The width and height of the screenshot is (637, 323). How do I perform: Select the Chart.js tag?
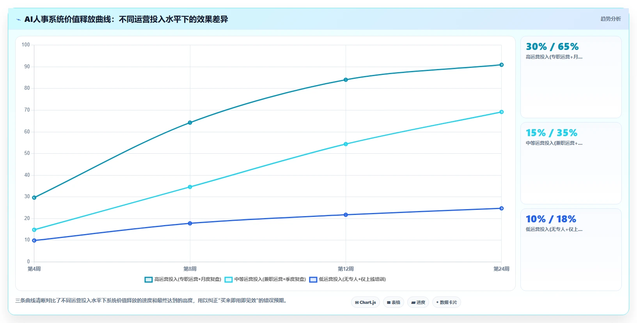(366, 302)
